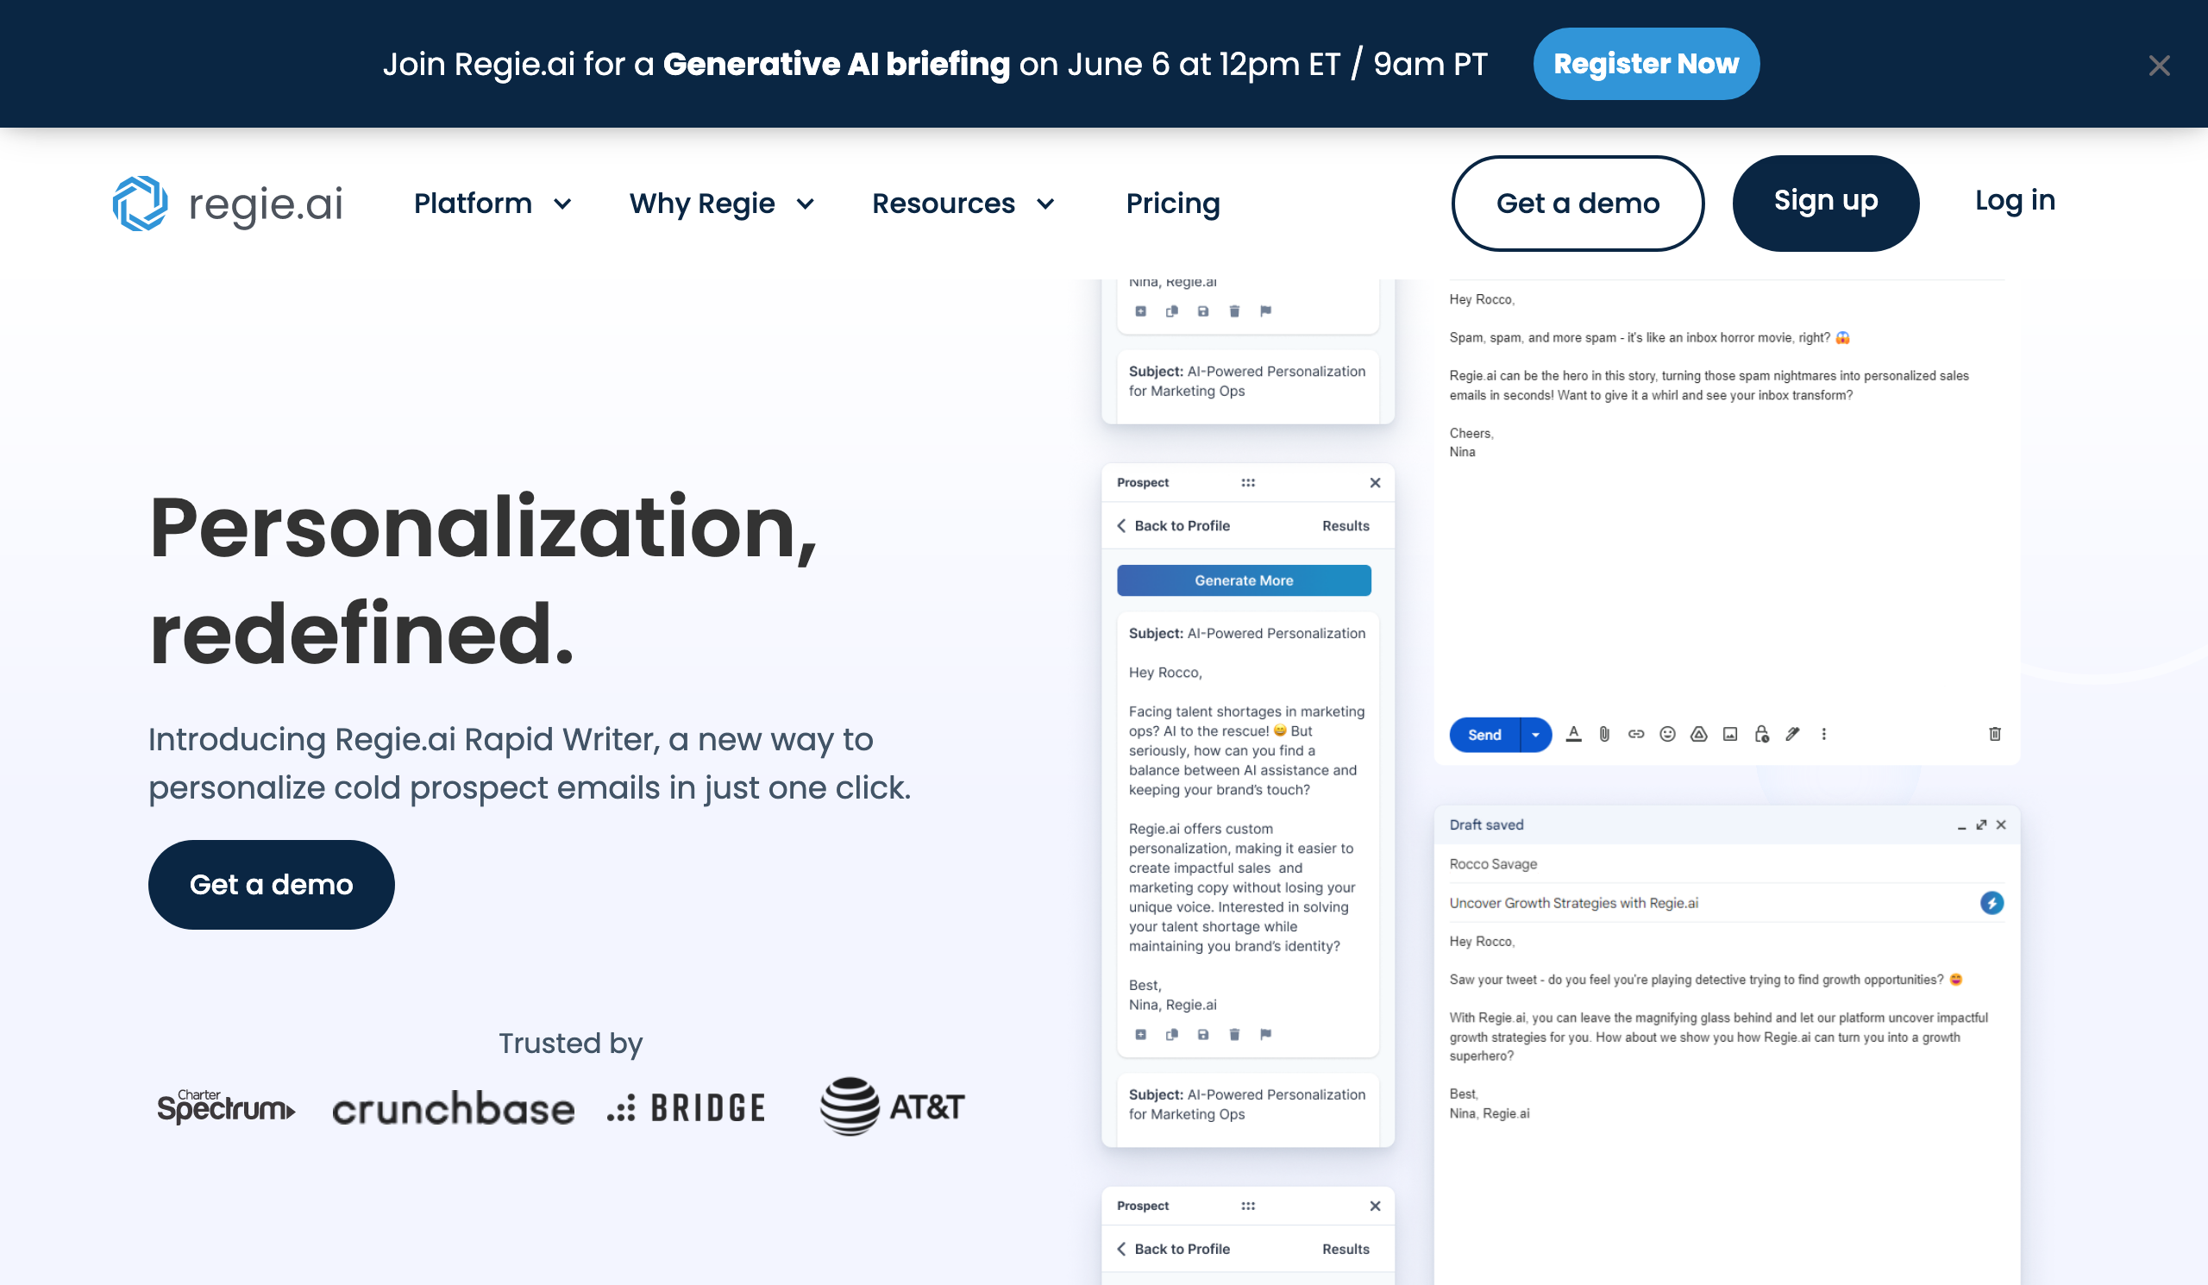The height and width of the screenshot is (1285, 2208).
Task: Click the insert link icon beside Send
Action: [1636, 734]
